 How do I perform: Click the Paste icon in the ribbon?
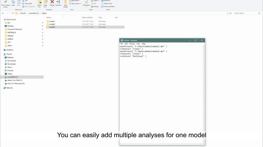click(19, 3)
